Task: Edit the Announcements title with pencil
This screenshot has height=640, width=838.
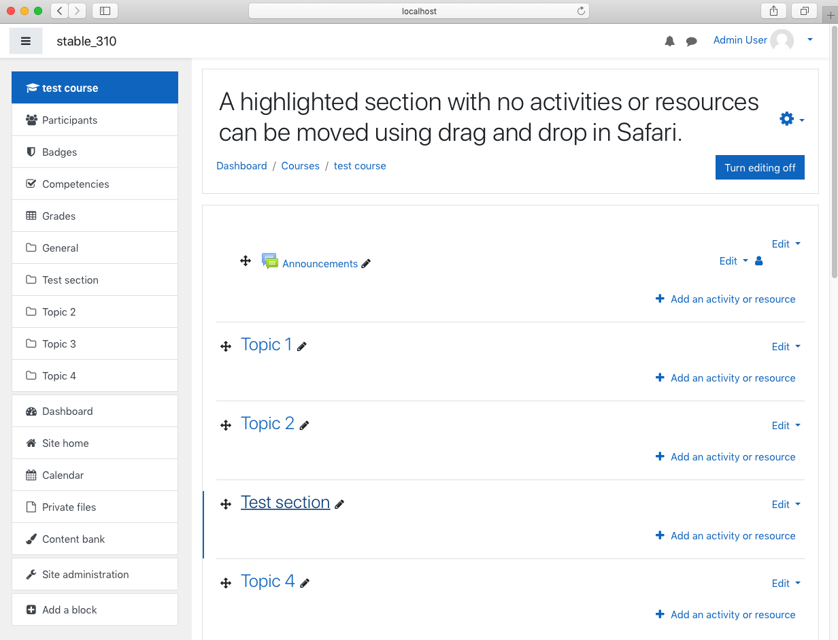Action: tap(366, 264)
